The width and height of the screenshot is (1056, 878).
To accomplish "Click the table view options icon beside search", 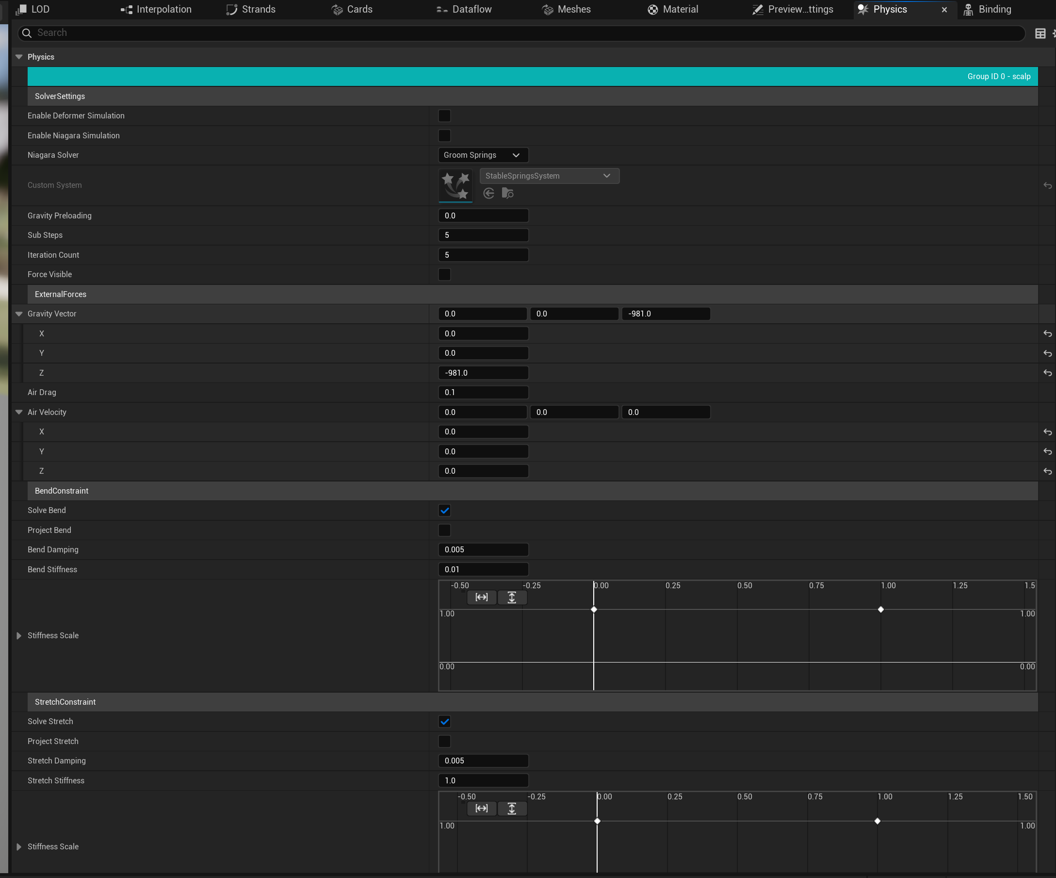I will tap(1040, 33).
